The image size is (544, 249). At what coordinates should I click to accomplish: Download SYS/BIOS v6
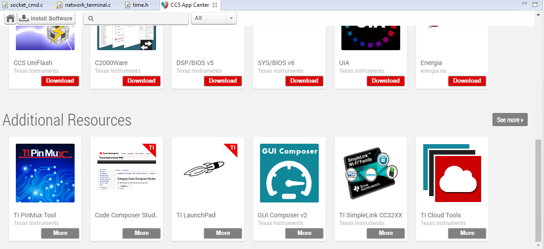(304, 81)
